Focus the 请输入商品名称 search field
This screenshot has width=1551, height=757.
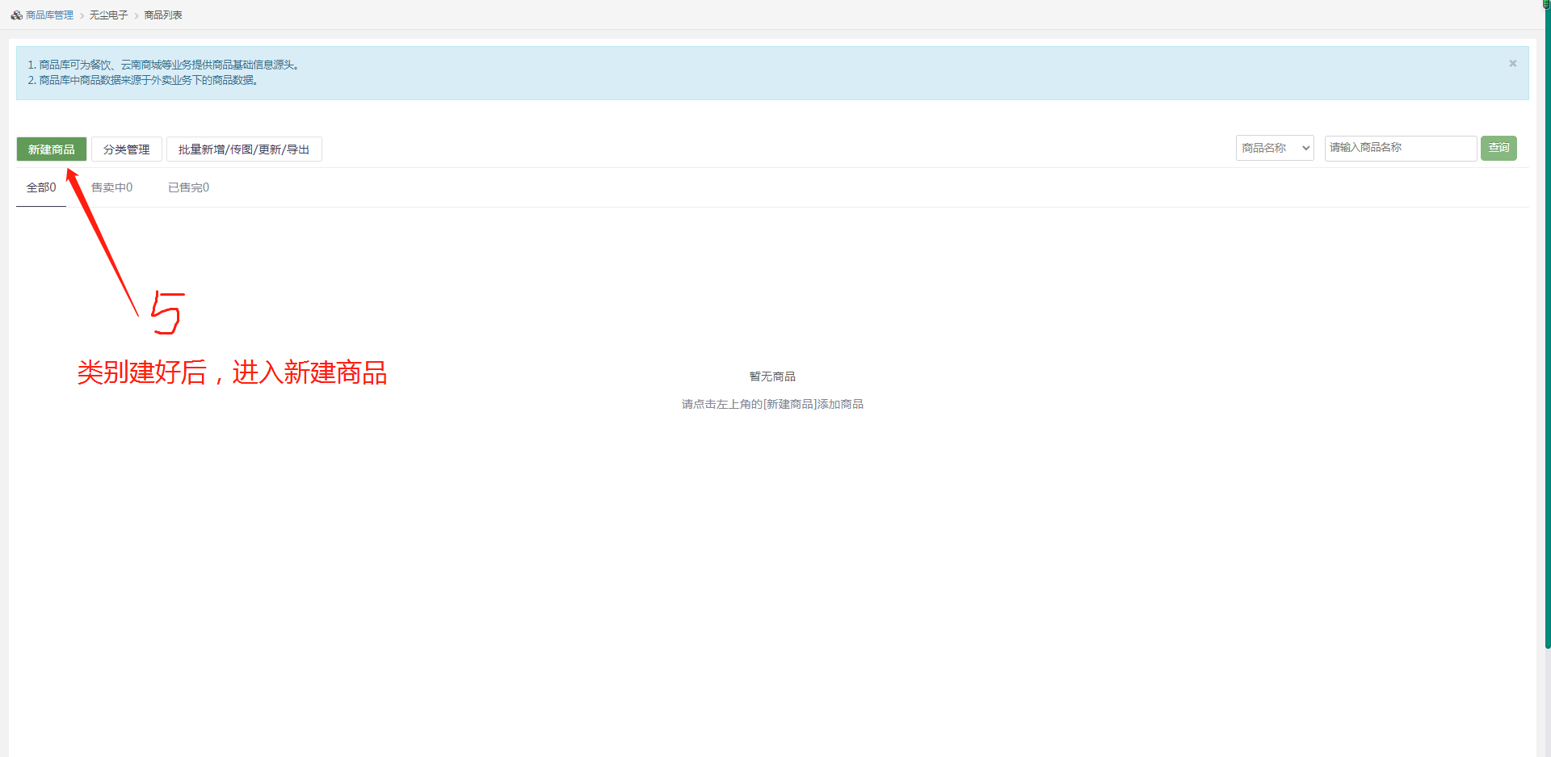point(1400,148)
